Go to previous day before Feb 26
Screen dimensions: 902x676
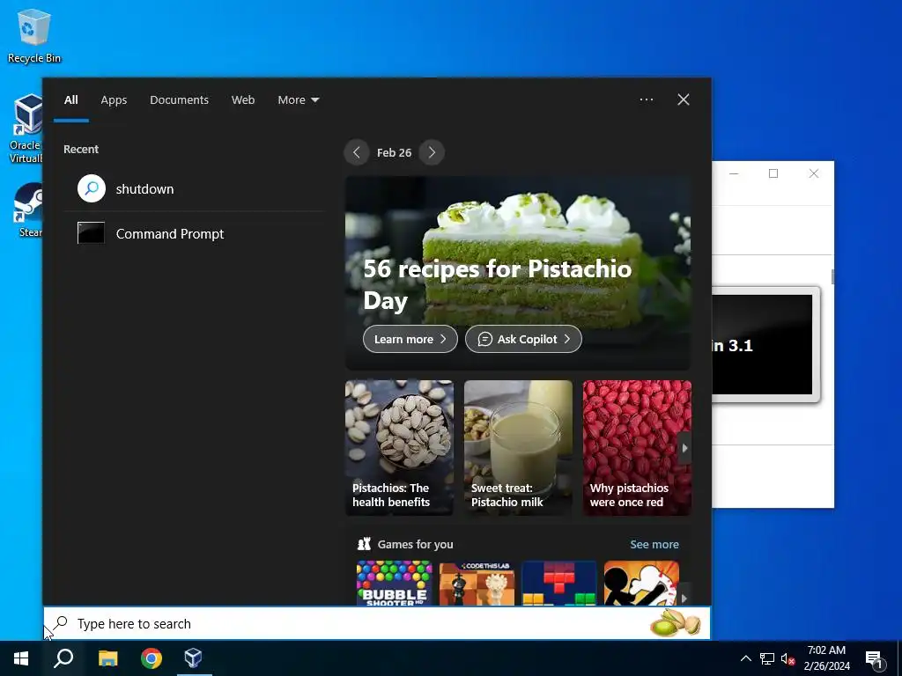point(357,152)
